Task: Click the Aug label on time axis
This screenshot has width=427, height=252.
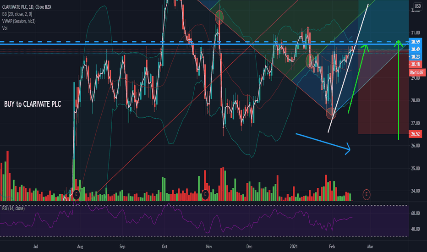Action: 80,247
